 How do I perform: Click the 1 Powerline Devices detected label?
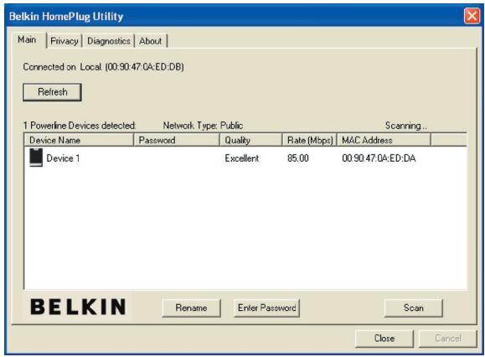point(80,126)
